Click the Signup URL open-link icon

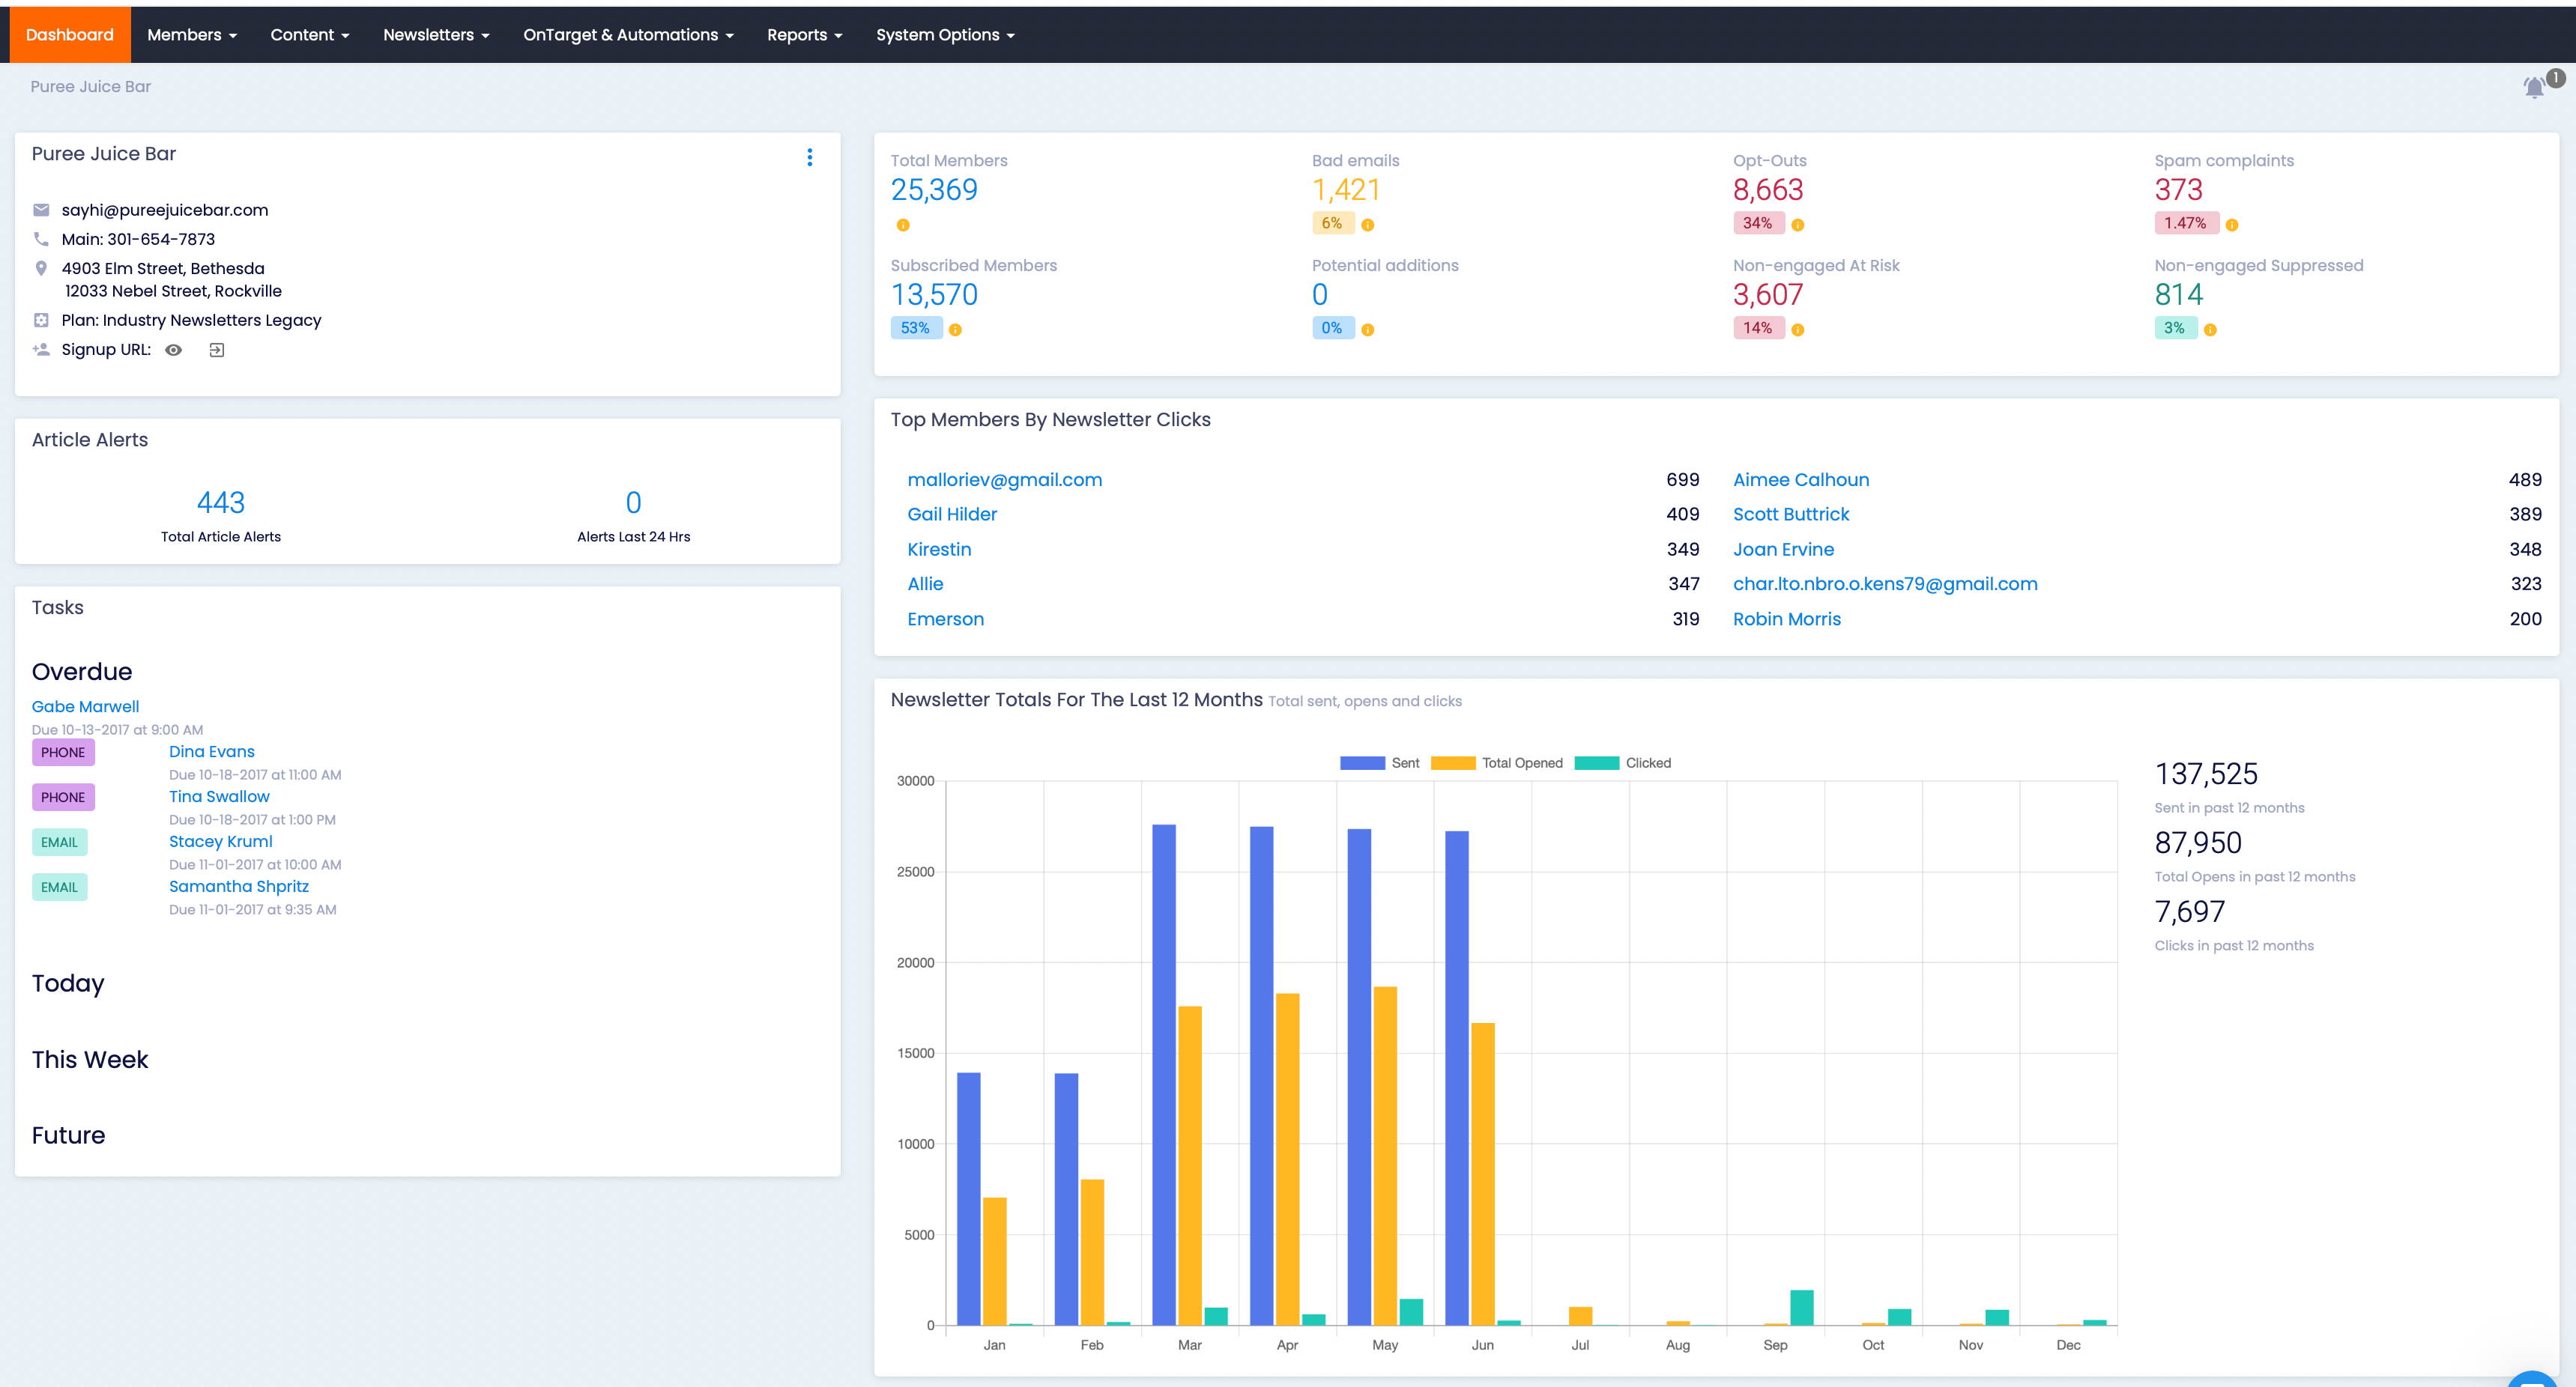coord(216,350)
